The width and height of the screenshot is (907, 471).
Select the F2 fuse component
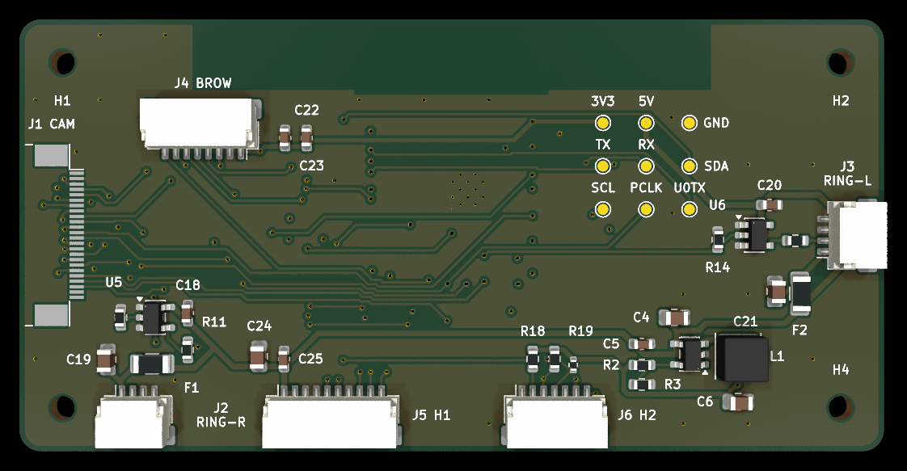click(800, 293)
